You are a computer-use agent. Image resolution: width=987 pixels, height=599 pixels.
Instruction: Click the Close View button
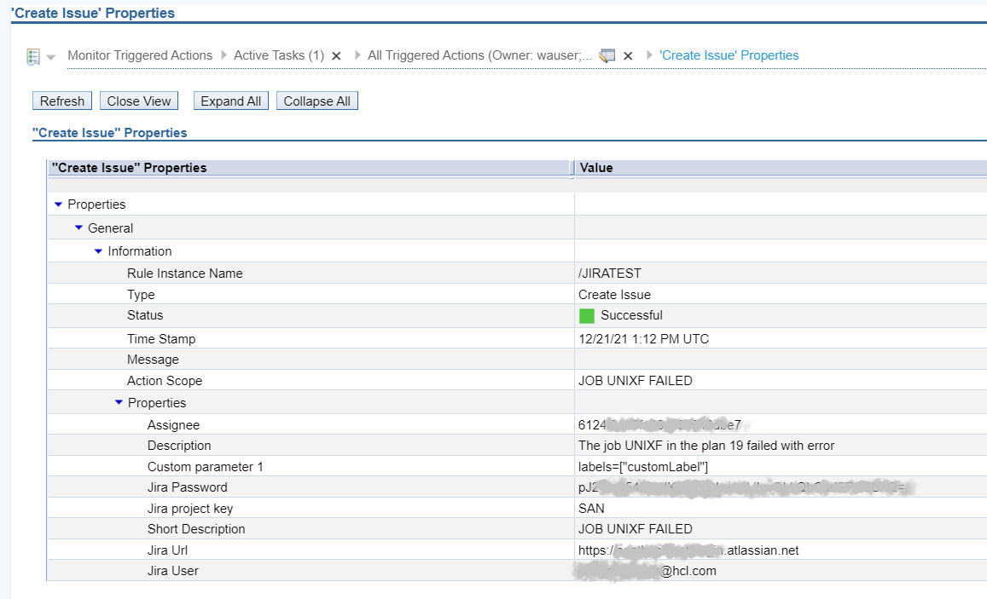[139, 101]
